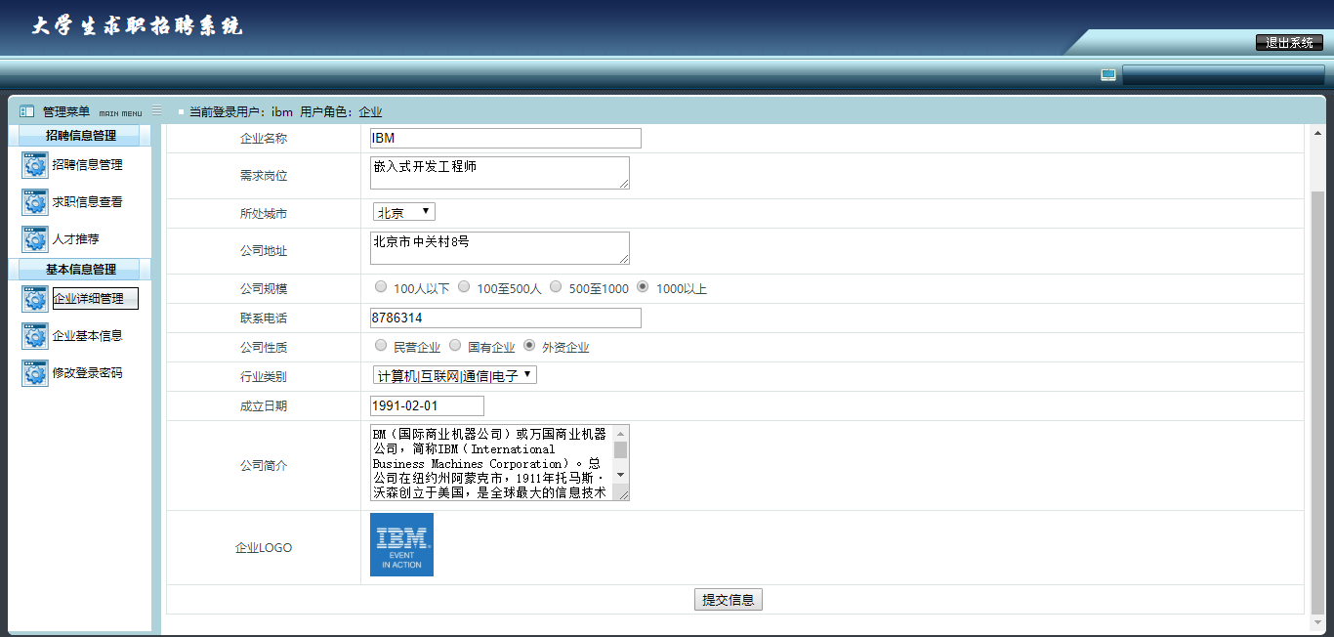This screenshot has height=637, width=1334.
Task: Go to the 修改登录密码 menu item
Action: click(x=88, y=373)
